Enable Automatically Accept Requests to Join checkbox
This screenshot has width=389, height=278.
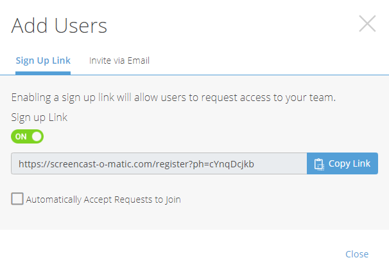tap(17, 199)
